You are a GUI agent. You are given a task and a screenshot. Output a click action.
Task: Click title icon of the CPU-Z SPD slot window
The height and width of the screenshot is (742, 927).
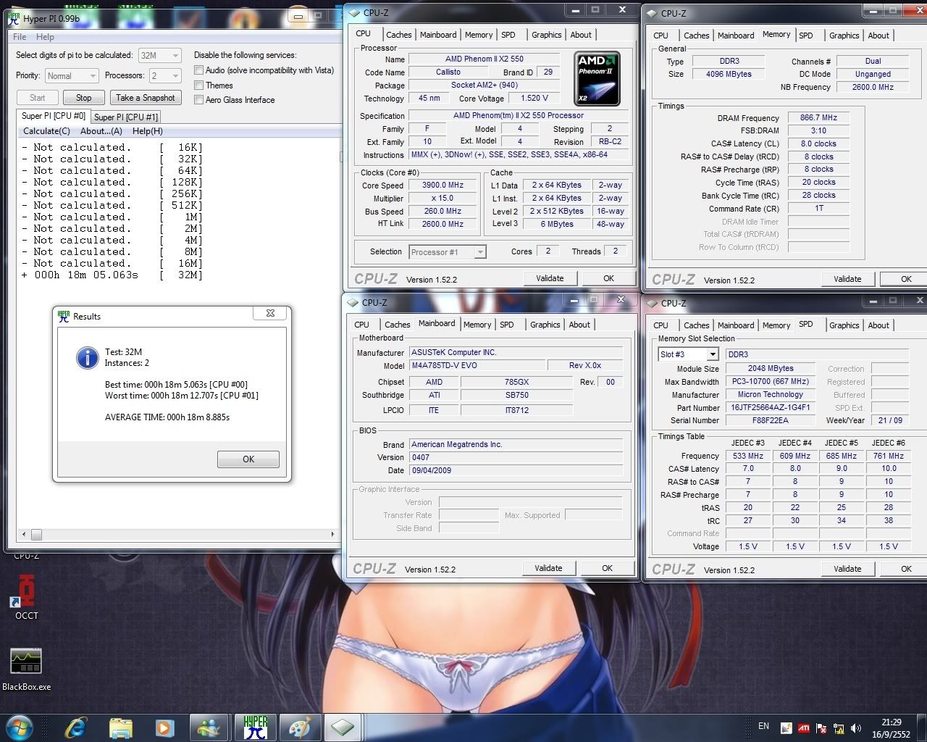[x=651, y=303]
